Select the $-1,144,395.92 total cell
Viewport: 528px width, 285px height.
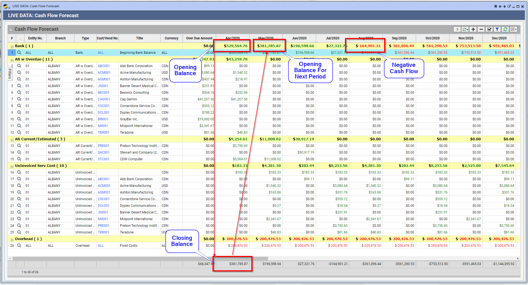pyautogui.click(x=499, y=264)
